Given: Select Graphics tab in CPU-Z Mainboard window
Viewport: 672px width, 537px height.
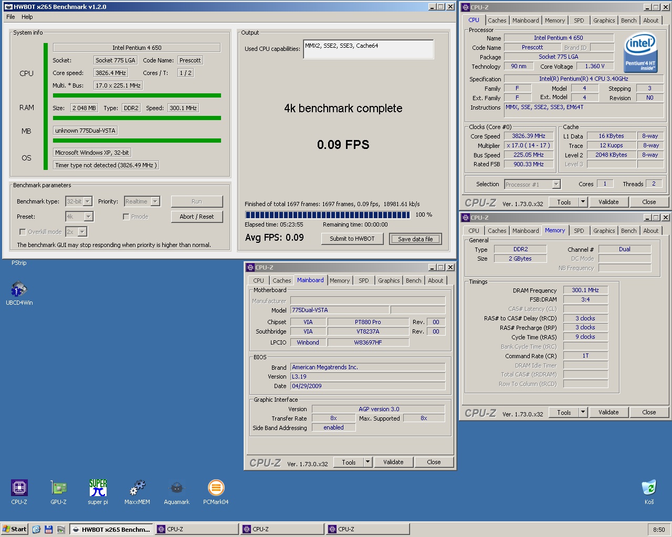Looking at the screenshot, I should tap(389, 281).
